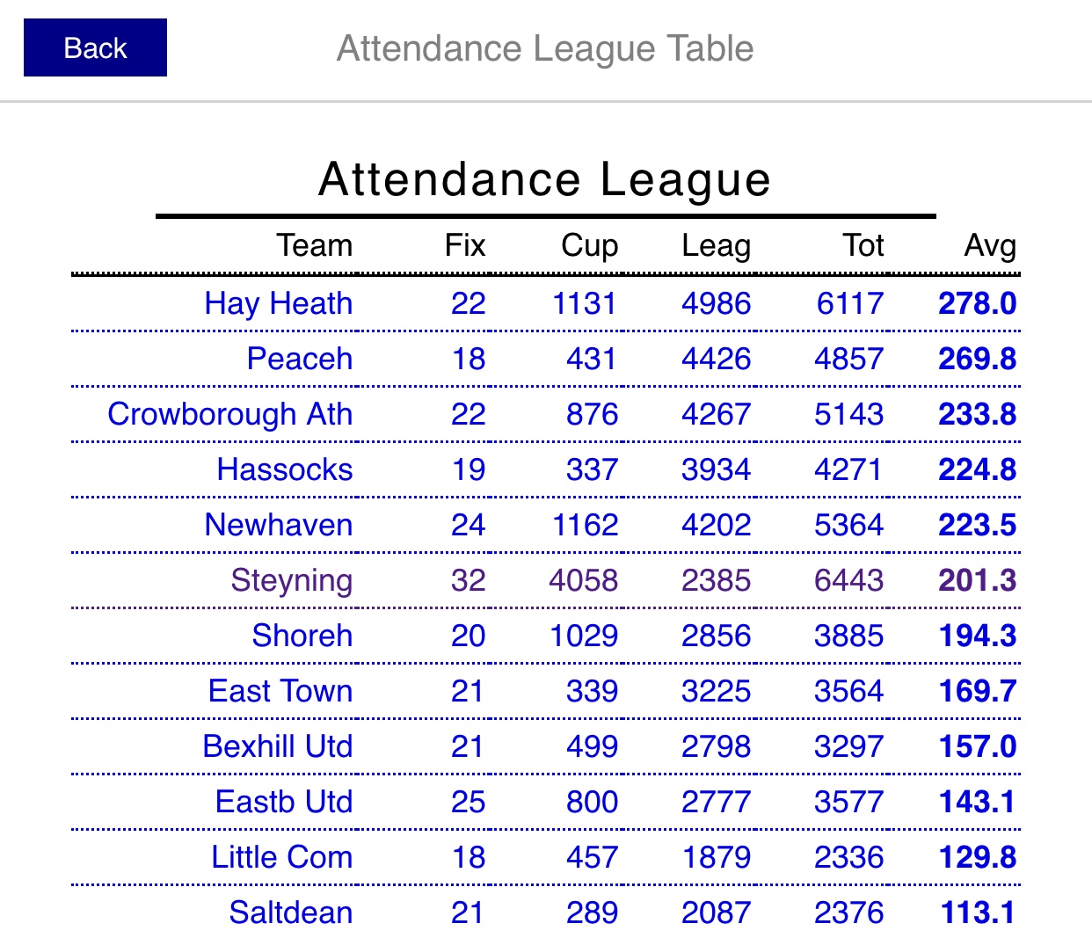Open the Hay Heath team link
Screen dimensions: 1092x938
[x=278, y=303]
